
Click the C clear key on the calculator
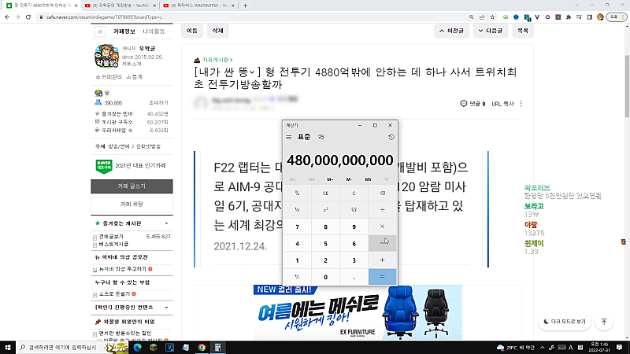click(x=354, y=193)
